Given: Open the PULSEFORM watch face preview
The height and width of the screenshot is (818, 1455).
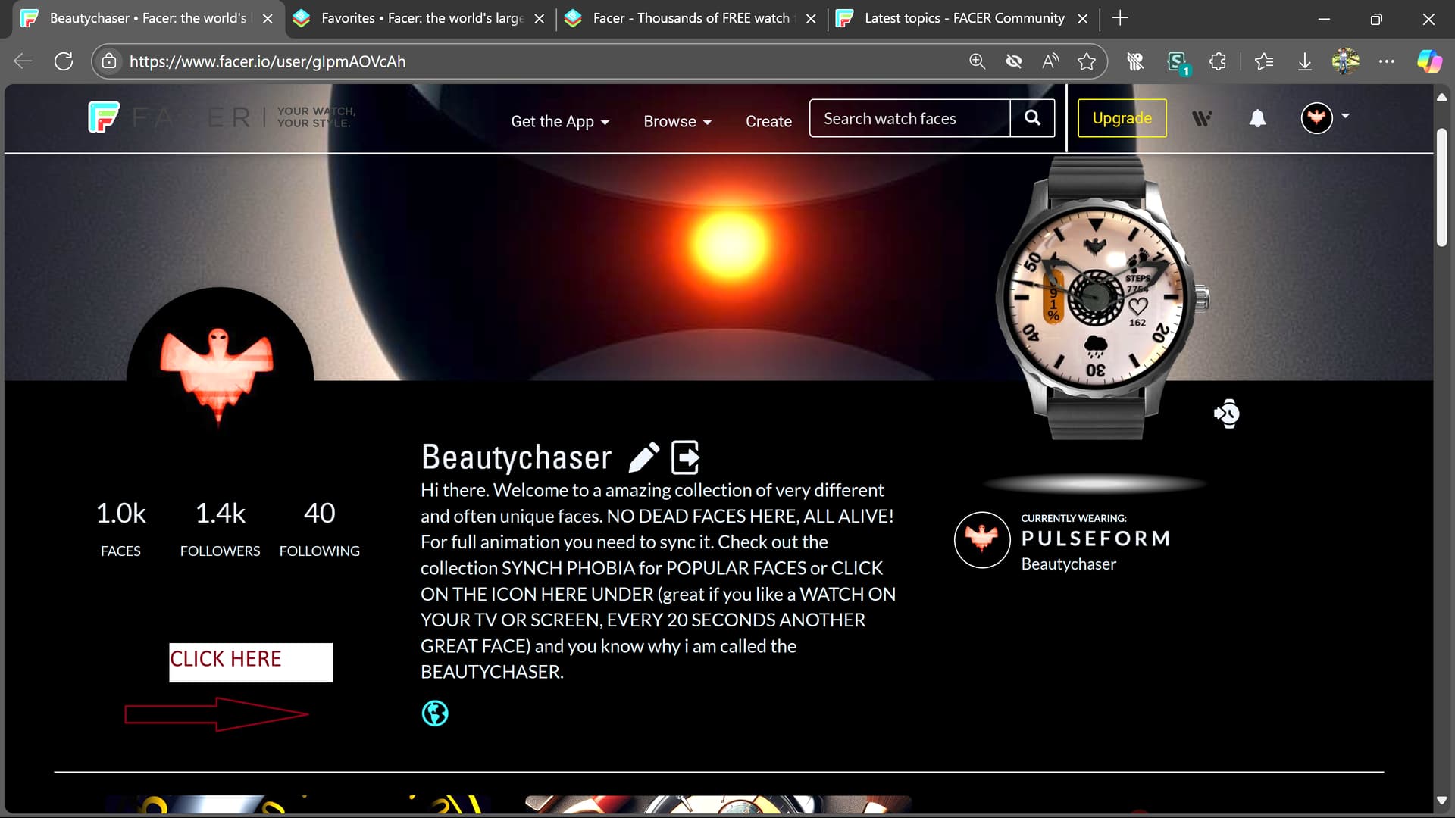Looking at the screenshot, I should point(1097,298).
